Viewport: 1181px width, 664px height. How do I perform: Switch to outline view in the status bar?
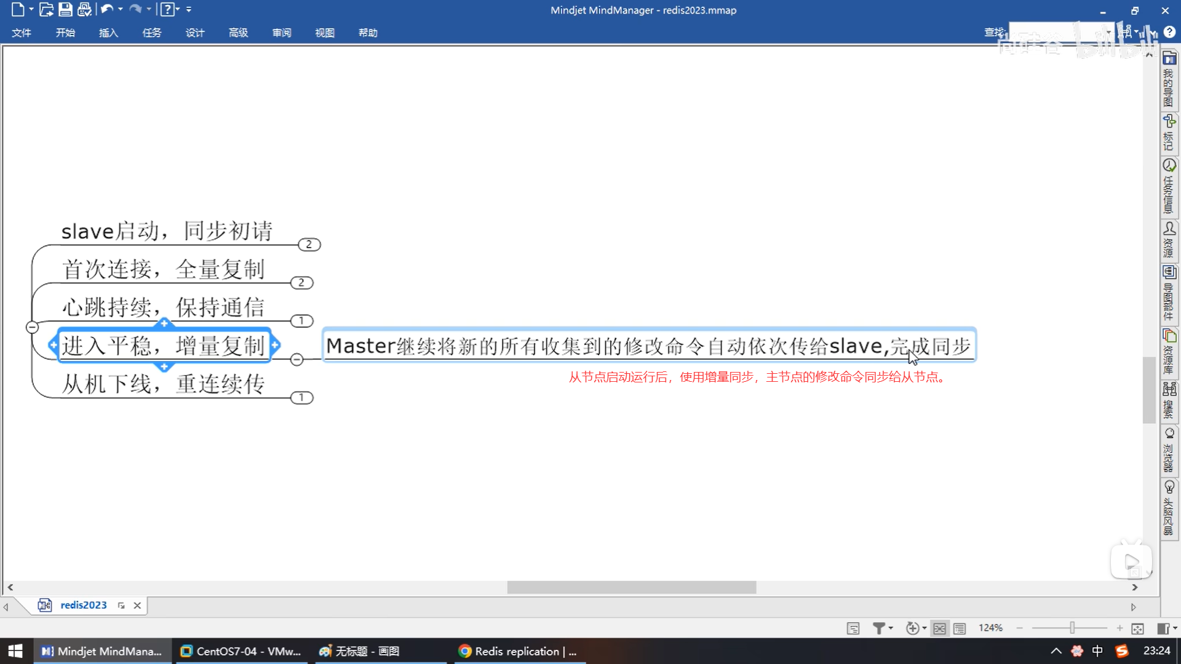click(960, 628)
